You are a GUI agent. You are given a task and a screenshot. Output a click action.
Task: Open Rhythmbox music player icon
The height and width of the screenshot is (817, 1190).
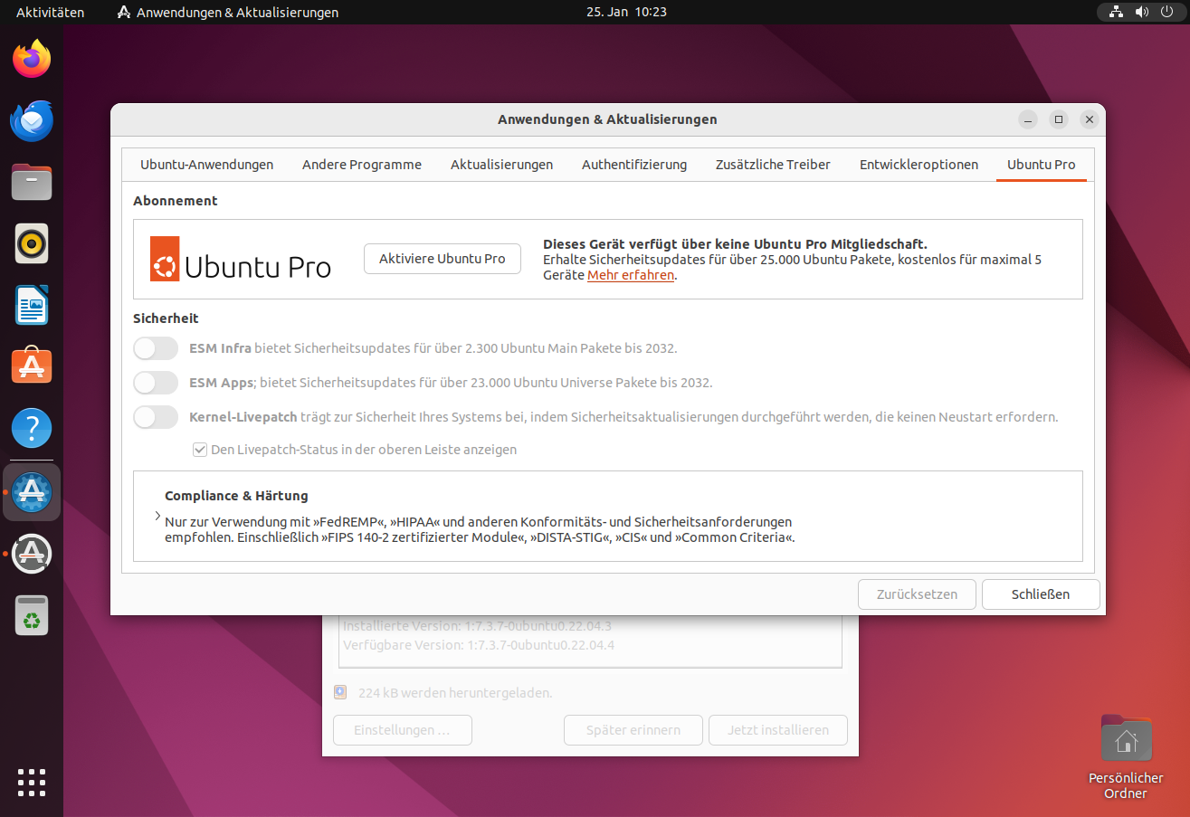[32, 243]
